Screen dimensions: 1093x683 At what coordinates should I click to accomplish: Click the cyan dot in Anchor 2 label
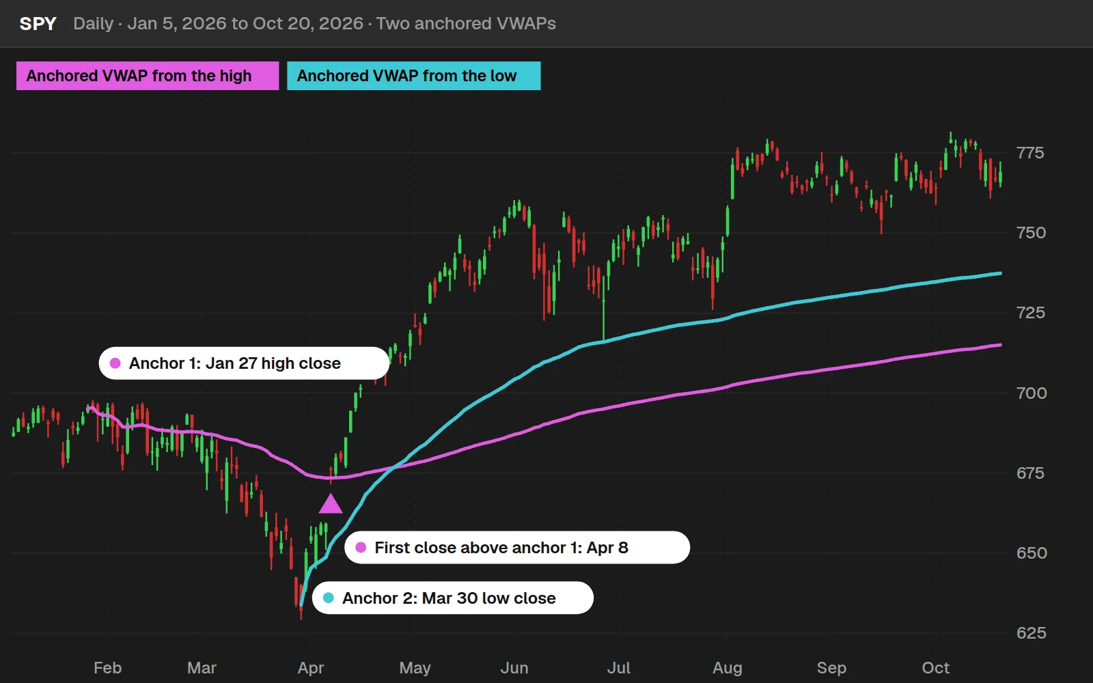329,598
